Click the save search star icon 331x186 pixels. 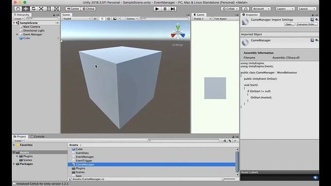tap(235, 141)
